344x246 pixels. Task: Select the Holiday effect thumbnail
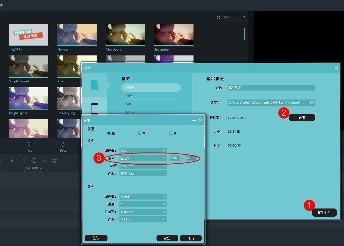click(77, 34)
